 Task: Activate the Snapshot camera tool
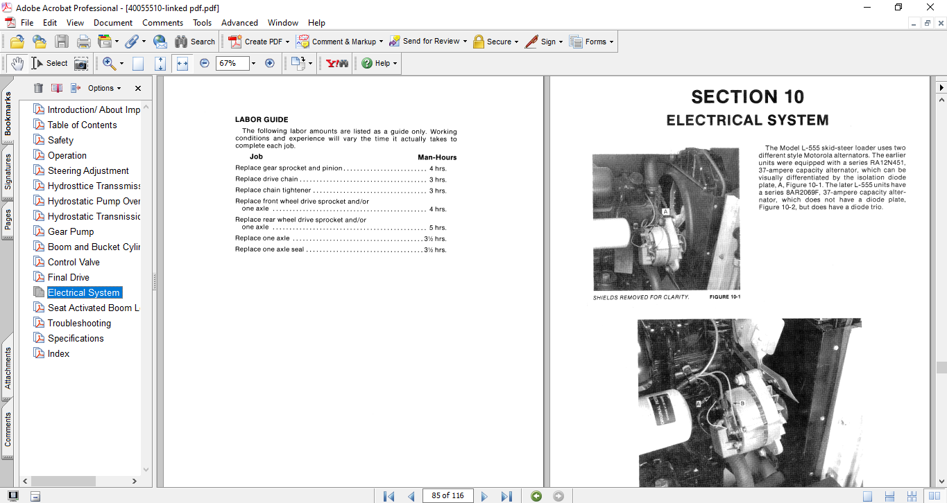point(81,63)
